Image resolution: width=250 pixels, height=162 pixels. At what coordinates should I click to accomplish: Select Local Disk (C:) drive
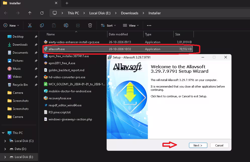(24, 141)
